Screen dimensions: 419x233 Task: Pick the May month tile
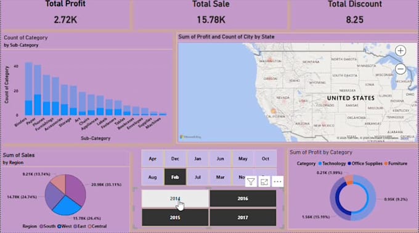point(243,159)
